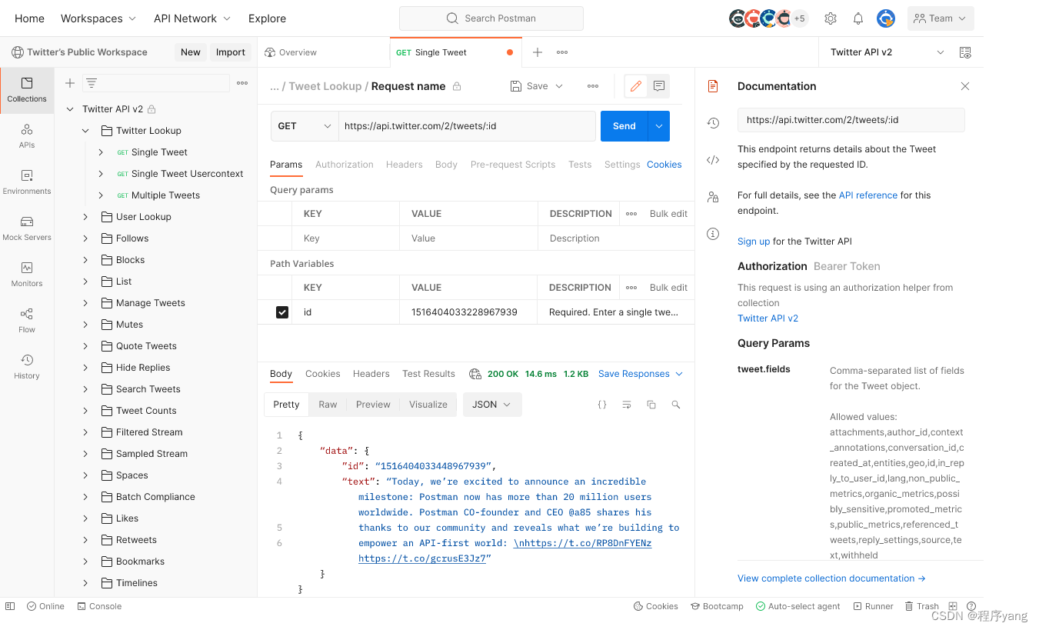
Task: Send the GET request
Action: click(x=624, y=126)
